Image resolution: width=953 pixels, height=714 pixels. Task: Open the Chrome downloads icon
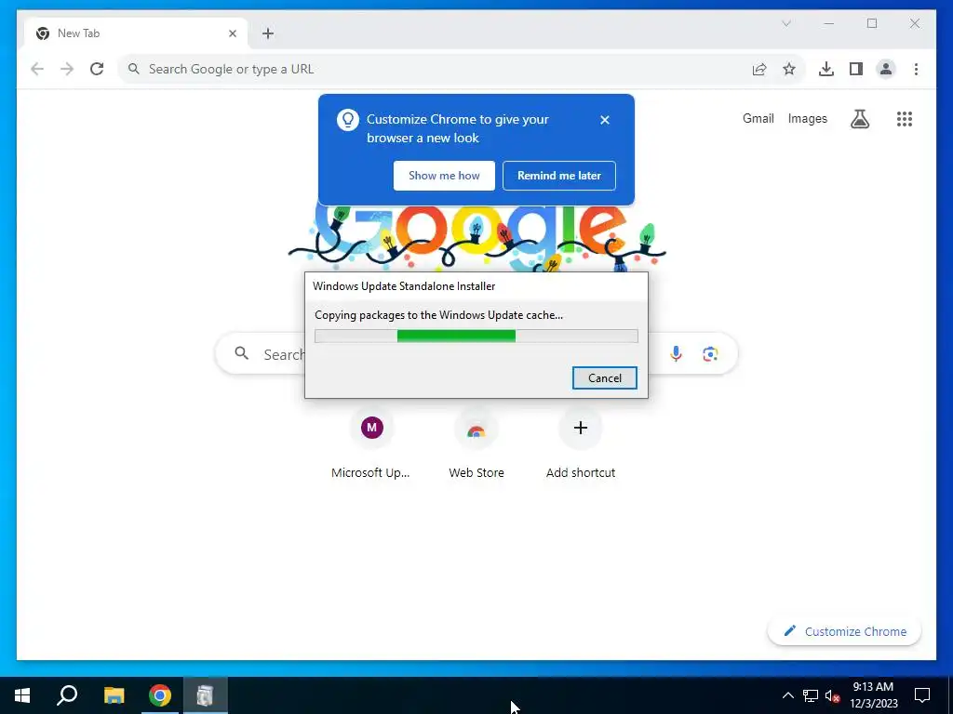pyautogui.click(x=826, y=69)
